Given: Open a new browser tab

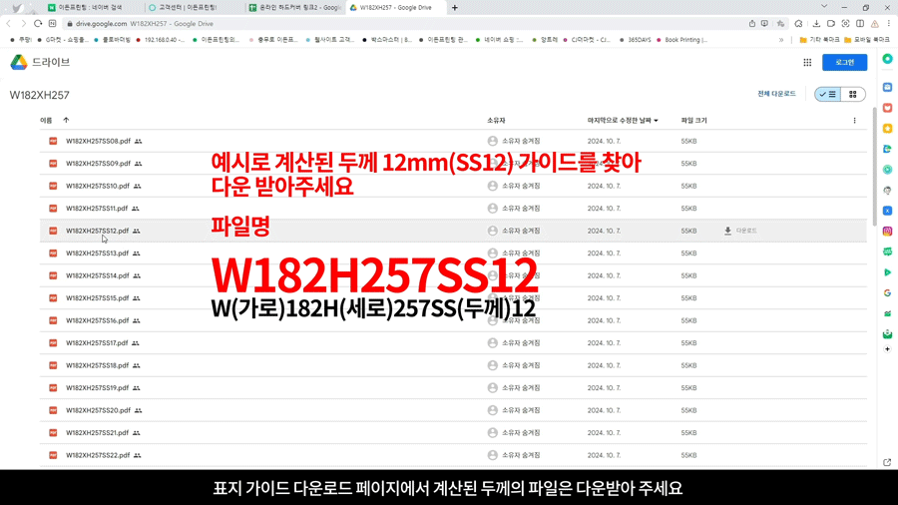Looking at the screenshot, I should pyautogui.click(x=455, y=7).
